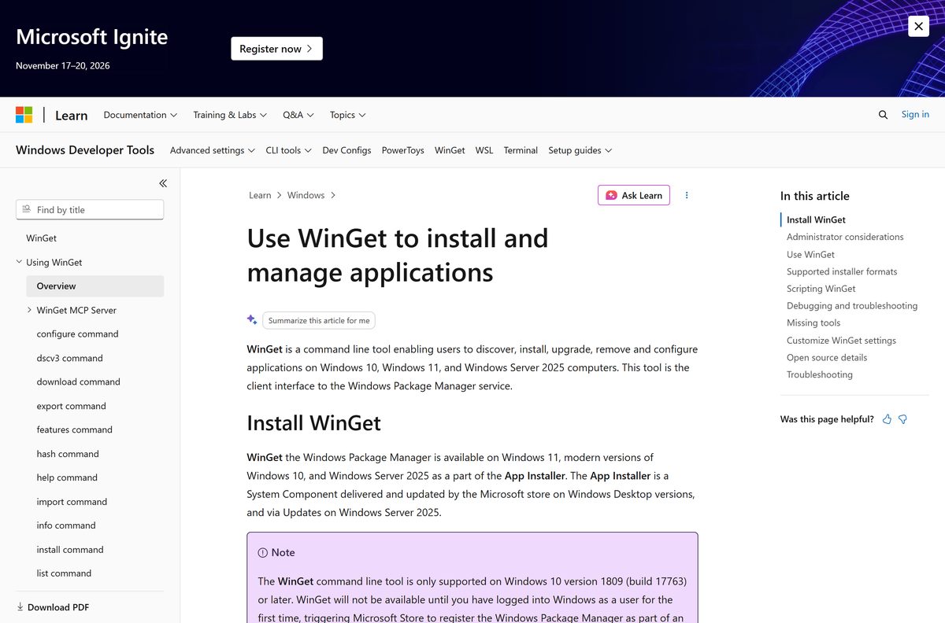Jump to Scripting WinGet section
945x623 pixels.
coord(821,289)
